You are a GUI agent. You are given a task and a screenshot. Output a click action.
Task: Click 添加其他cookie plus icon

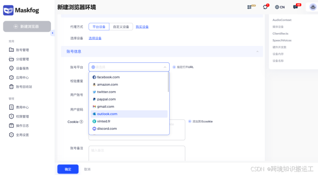[190, 121]
